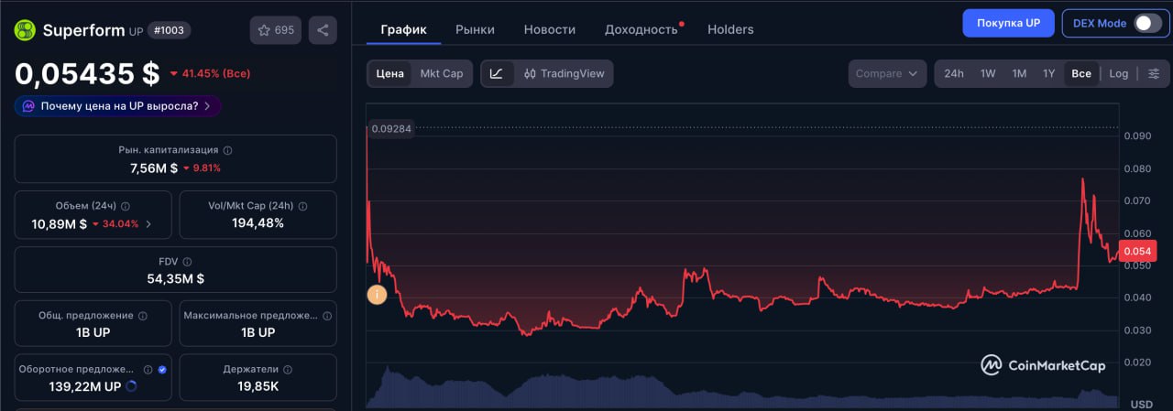Click the Максимальное предложение card
This screenshot has height=411, width=1173.
pos(258,323)
